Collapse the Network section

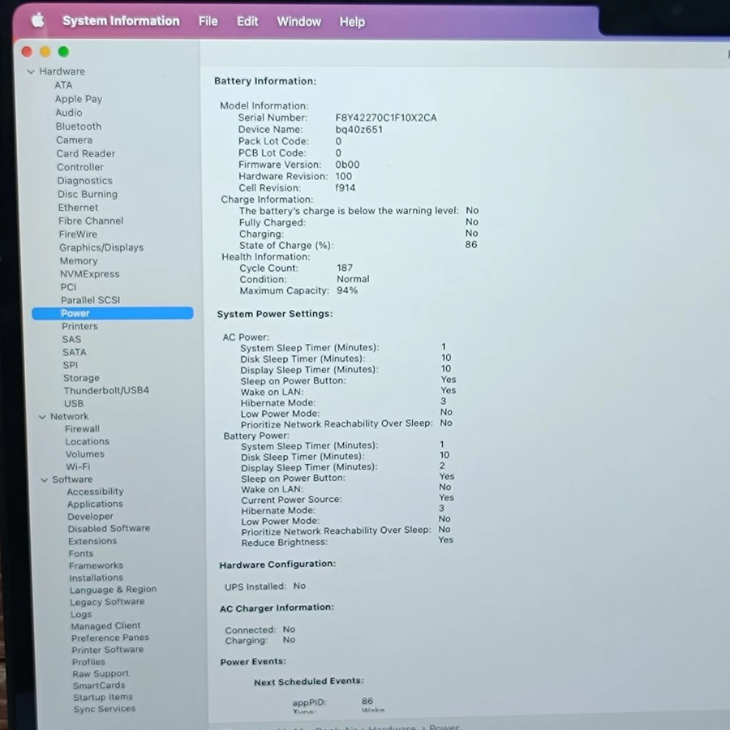42,417
